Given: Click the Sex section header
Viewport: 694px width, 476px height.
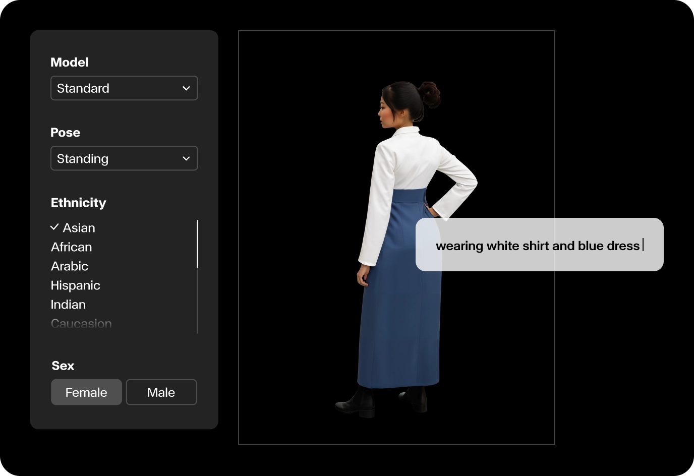Looking at the screenshot, I should pos(63,366).
